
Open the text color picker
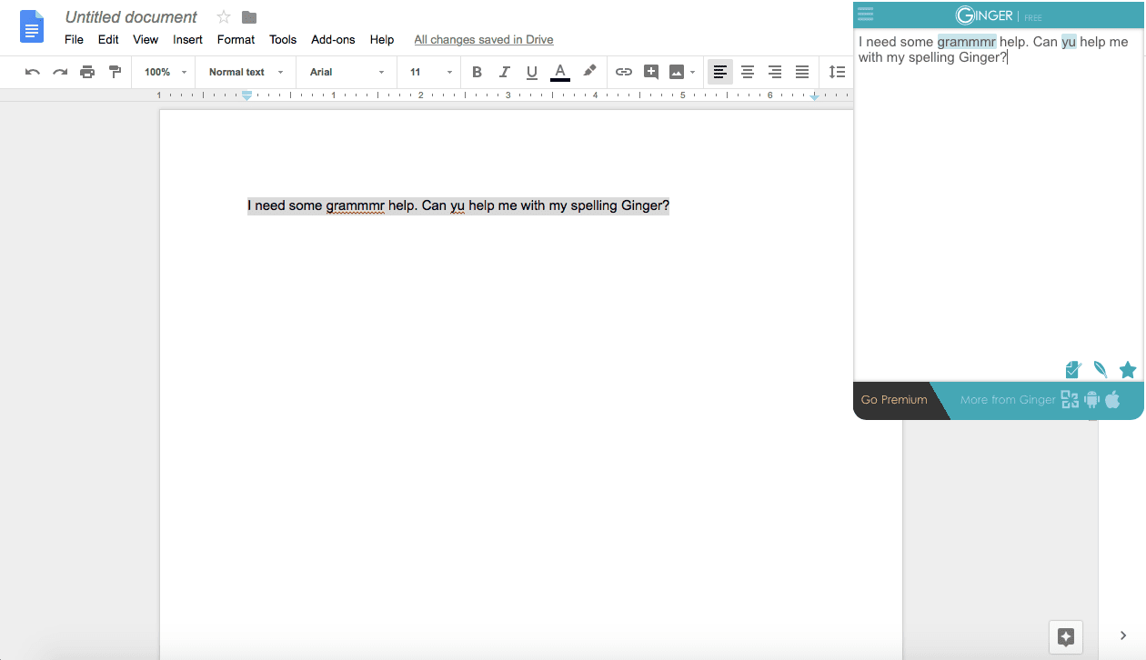click(x=560, y=72)
